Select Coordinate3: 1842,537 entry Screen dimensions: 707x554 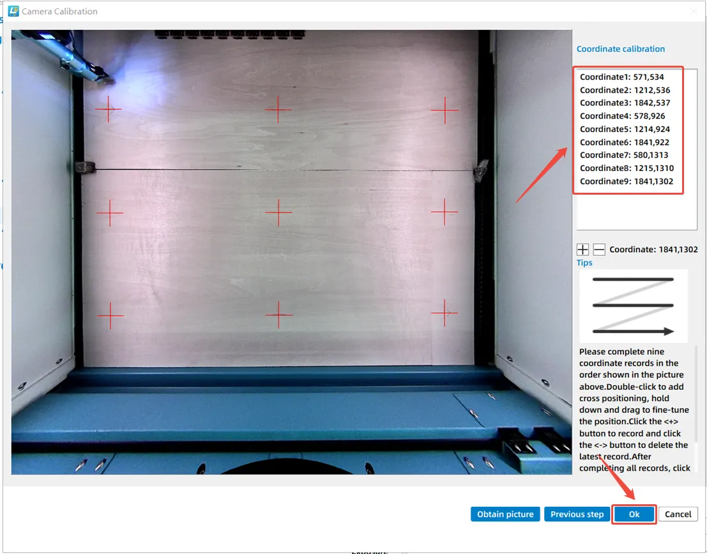tap(625, 103)
